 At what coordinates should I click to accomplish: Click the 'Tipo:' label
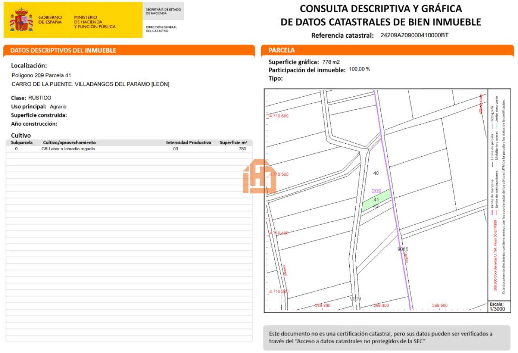pos(276,79)
